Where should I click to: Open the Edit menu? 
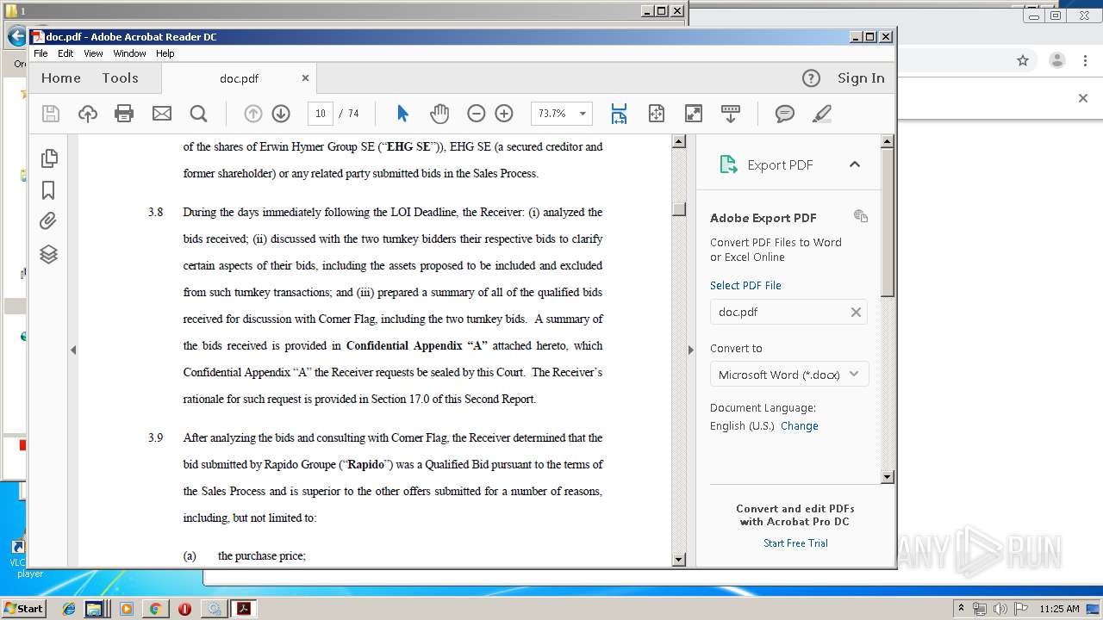tap(65, 53)
